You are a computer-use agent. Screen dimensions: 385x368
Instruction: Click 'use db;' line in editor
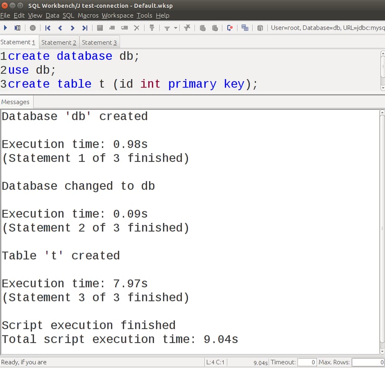32,70
